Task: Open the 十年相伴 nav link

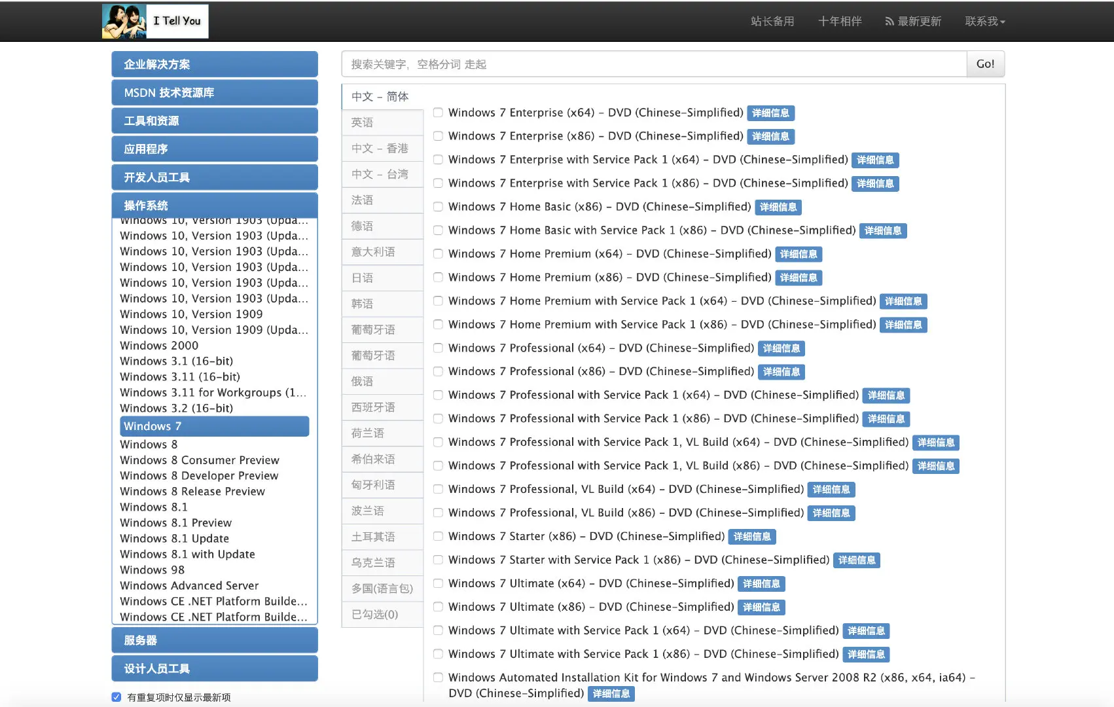Action: 840,22
